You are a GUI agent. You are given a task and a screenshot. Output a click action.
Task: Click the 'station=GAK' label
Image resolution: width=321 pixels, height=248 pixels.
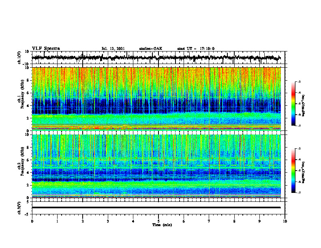tap(151, 49)
